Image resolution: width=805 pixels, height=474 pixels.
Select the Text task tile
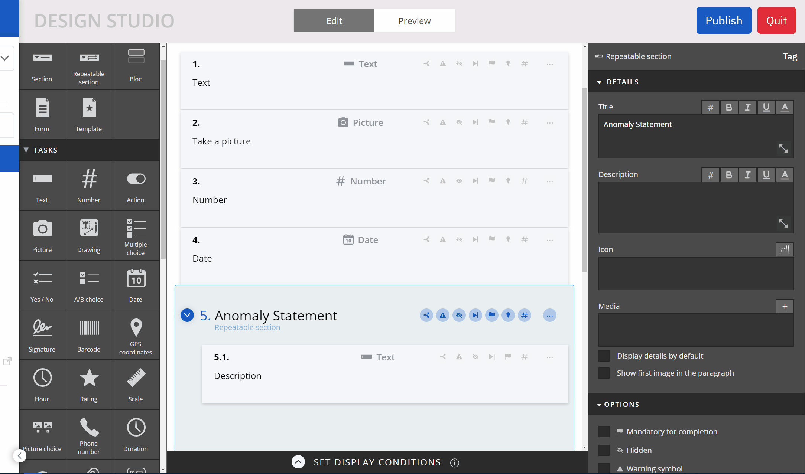point(42,186)
